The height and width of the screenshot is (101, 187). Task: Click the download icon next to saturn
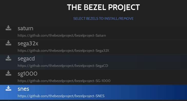pyautogui.click(x=8, y=28)
